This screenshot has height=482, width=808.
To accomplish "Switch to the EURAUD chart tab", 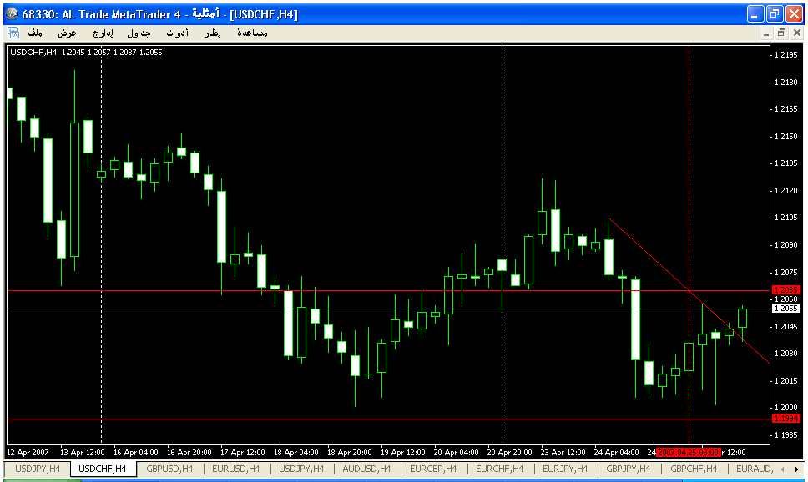I will pos(755,469).
